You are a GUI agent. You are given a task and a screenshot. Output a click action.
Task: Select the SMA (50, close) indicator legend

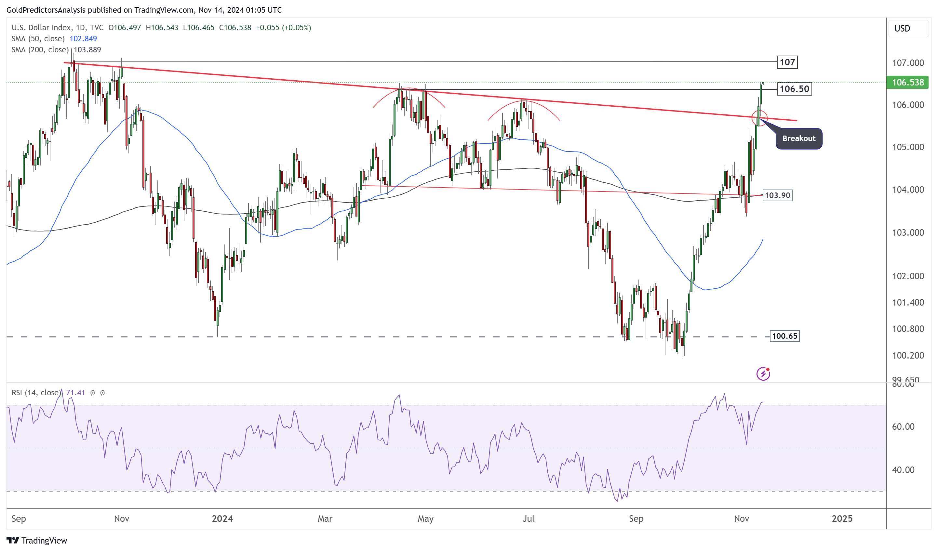coord(38,39)
